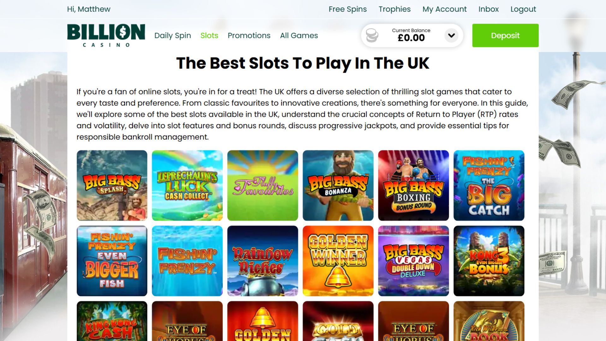This screenshot has height=341, width=606.
Task: Open the Free Spins link
Action: (348, 9)
